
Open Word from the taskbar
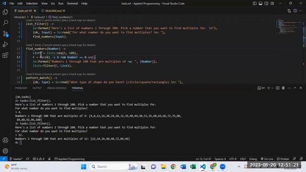point(183,167)
